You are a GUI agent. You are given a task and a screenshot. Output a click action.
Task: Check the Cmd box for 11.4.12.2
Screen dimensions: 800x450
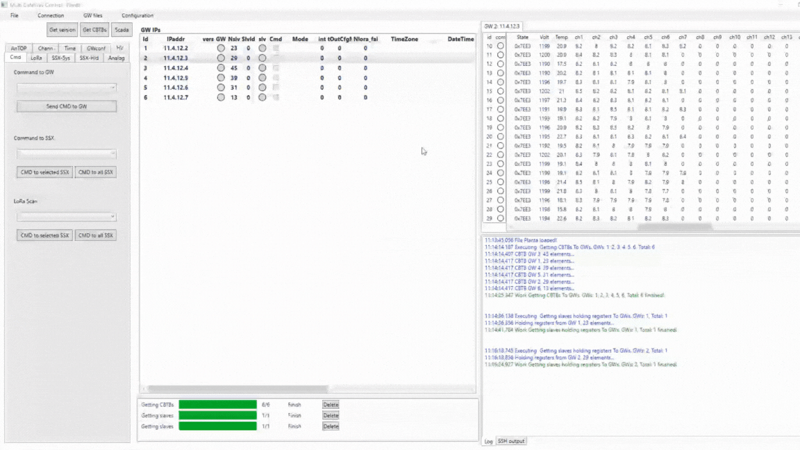[x=276, y=48]
